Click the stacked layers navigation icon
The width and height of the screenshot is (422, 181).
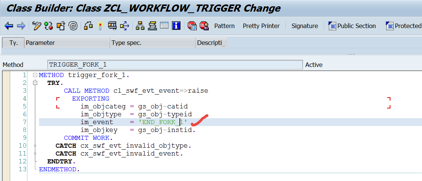pos(152,26)
